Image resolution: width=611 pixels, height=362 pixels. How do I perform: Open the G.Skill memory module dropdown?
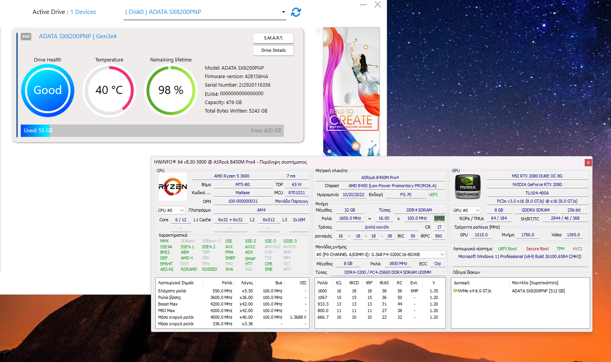(x=380, y=254)
